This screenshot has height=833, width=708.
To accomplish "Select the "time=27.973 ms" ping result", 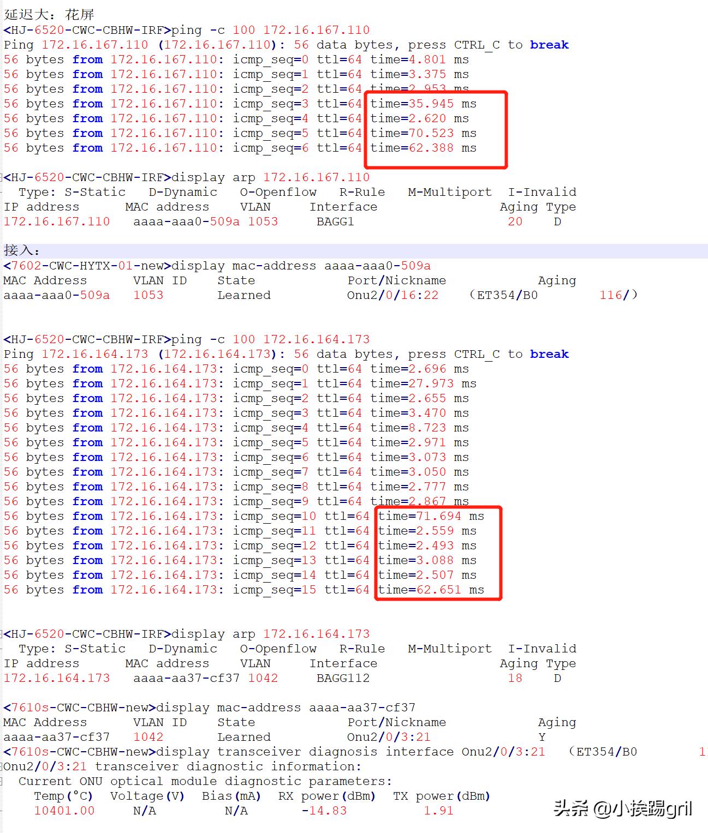I will coord(423,383).
